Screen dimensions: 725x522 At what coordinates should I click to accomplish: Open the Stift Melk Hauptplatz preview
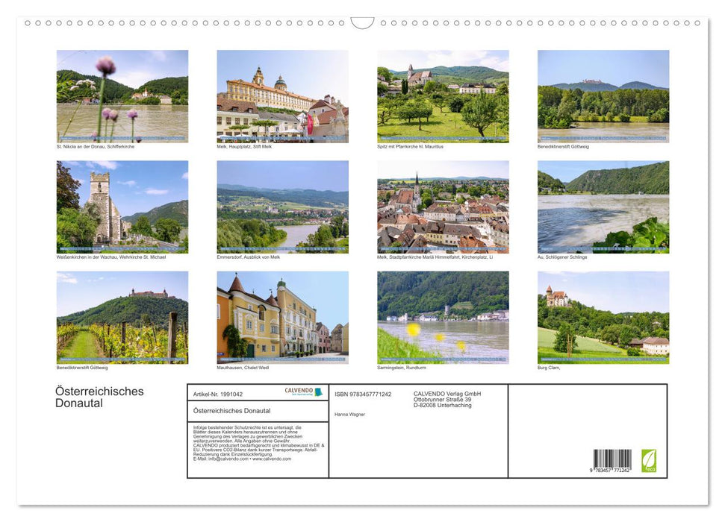[x=284, y=95]
